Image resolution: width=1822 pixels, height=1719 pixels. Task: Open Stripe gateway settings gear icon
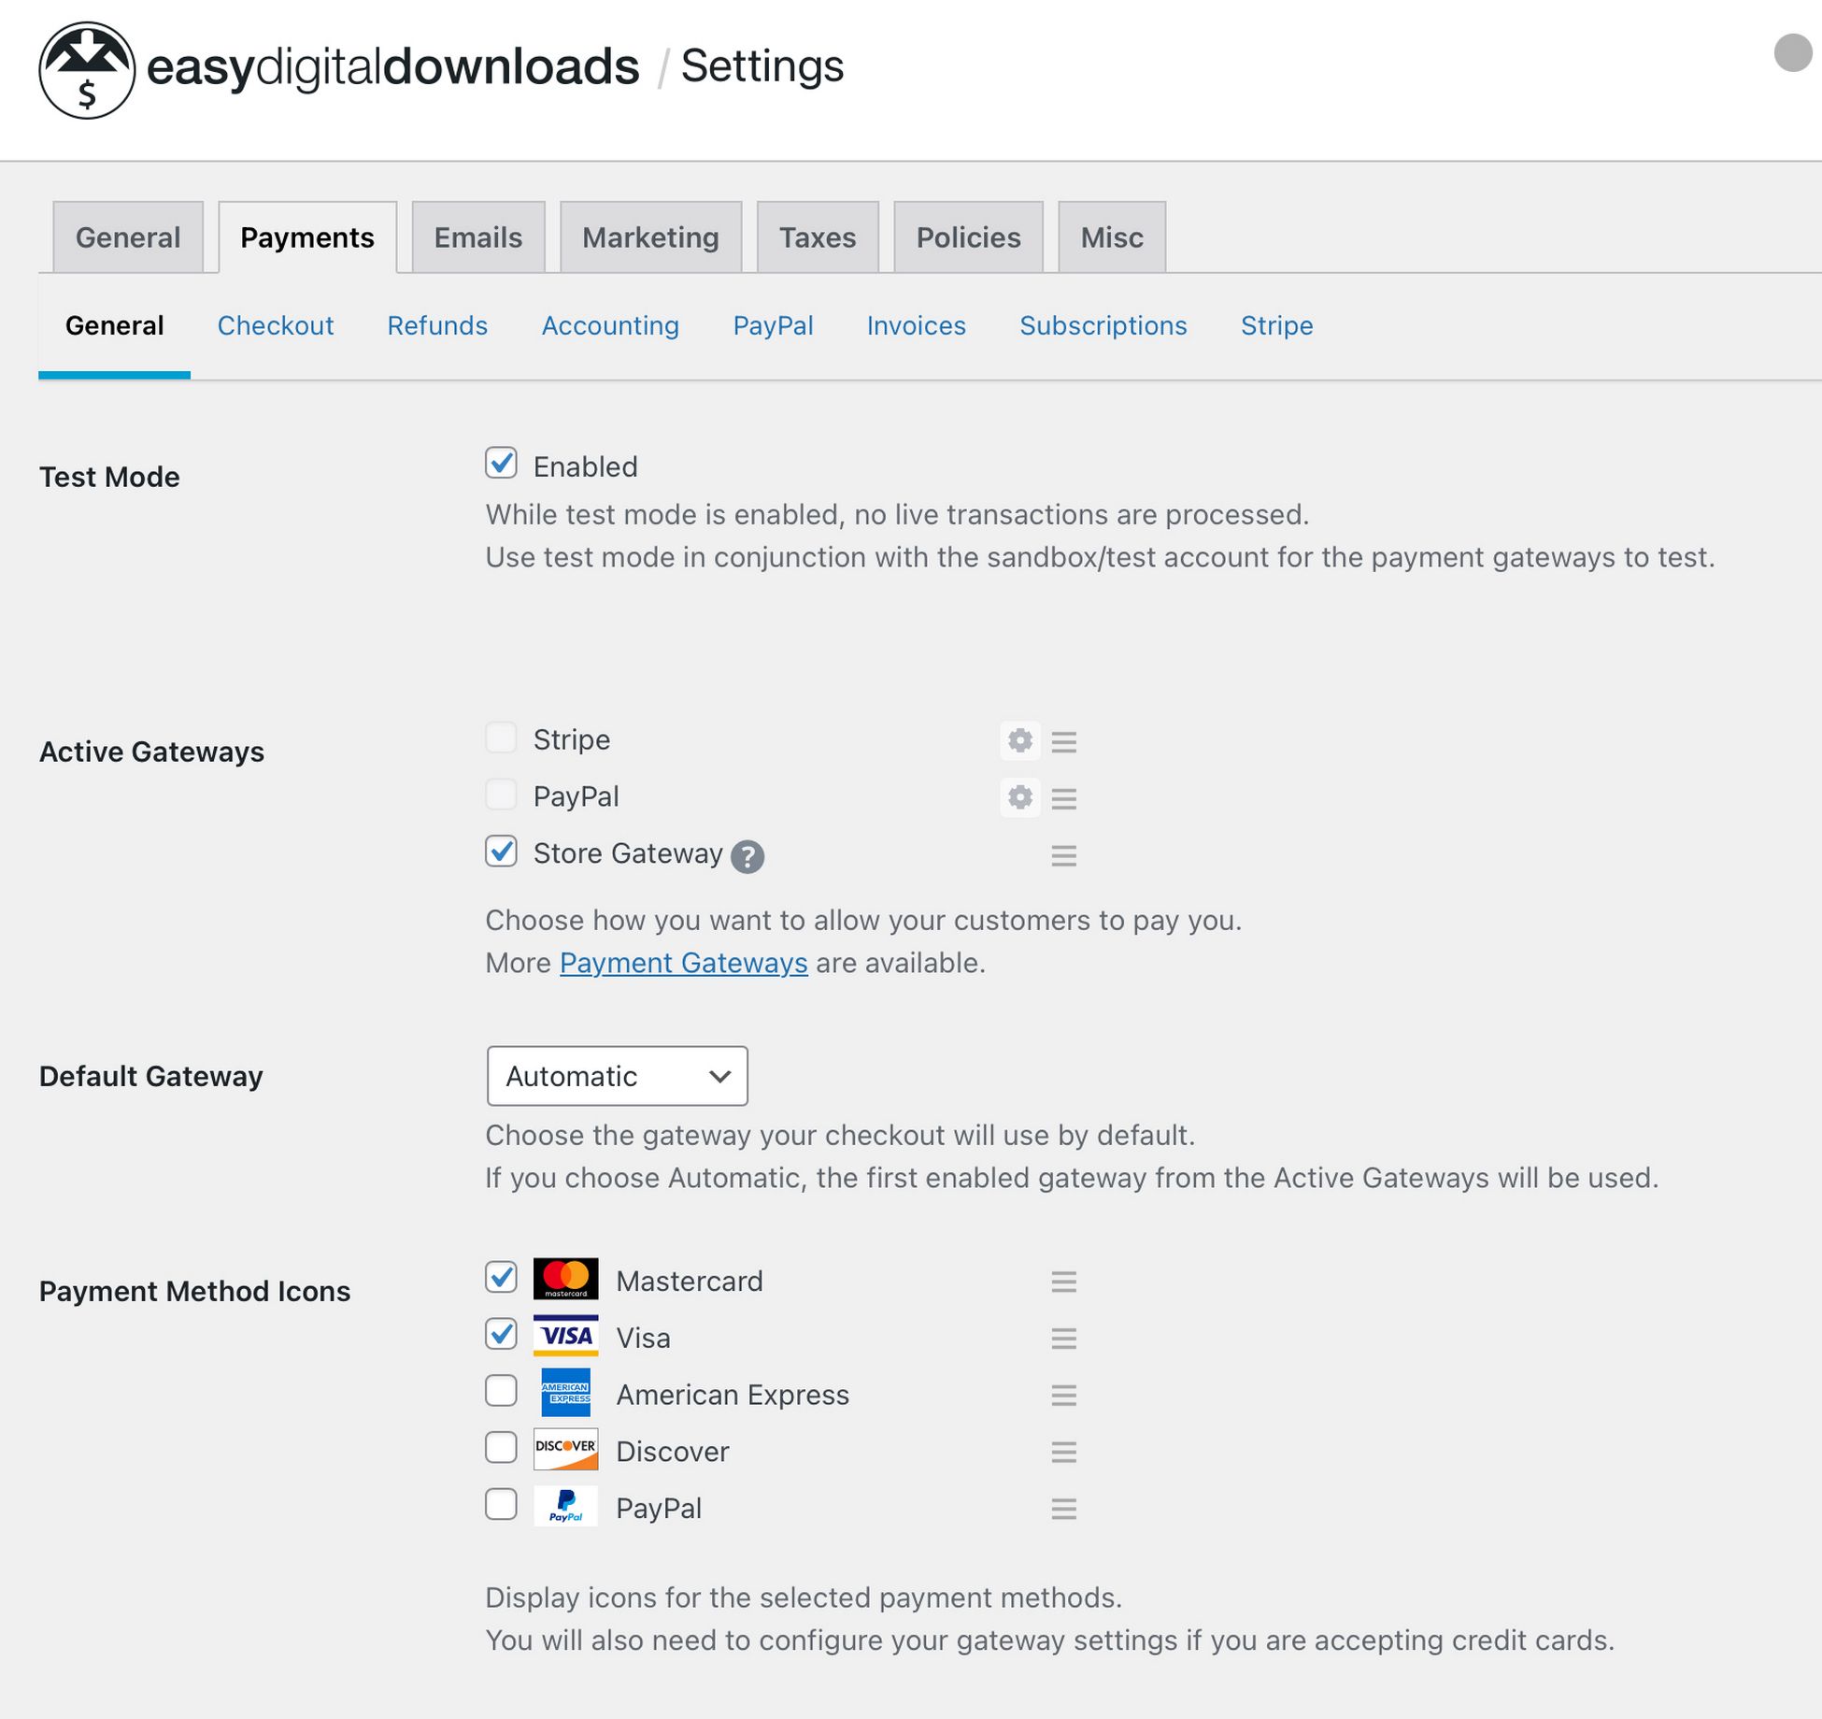coord(1020,740)
